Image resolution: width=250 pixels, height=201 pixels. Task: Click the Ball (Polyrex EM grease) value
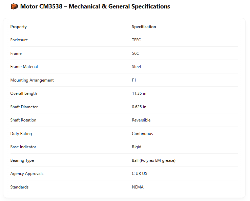153,160
